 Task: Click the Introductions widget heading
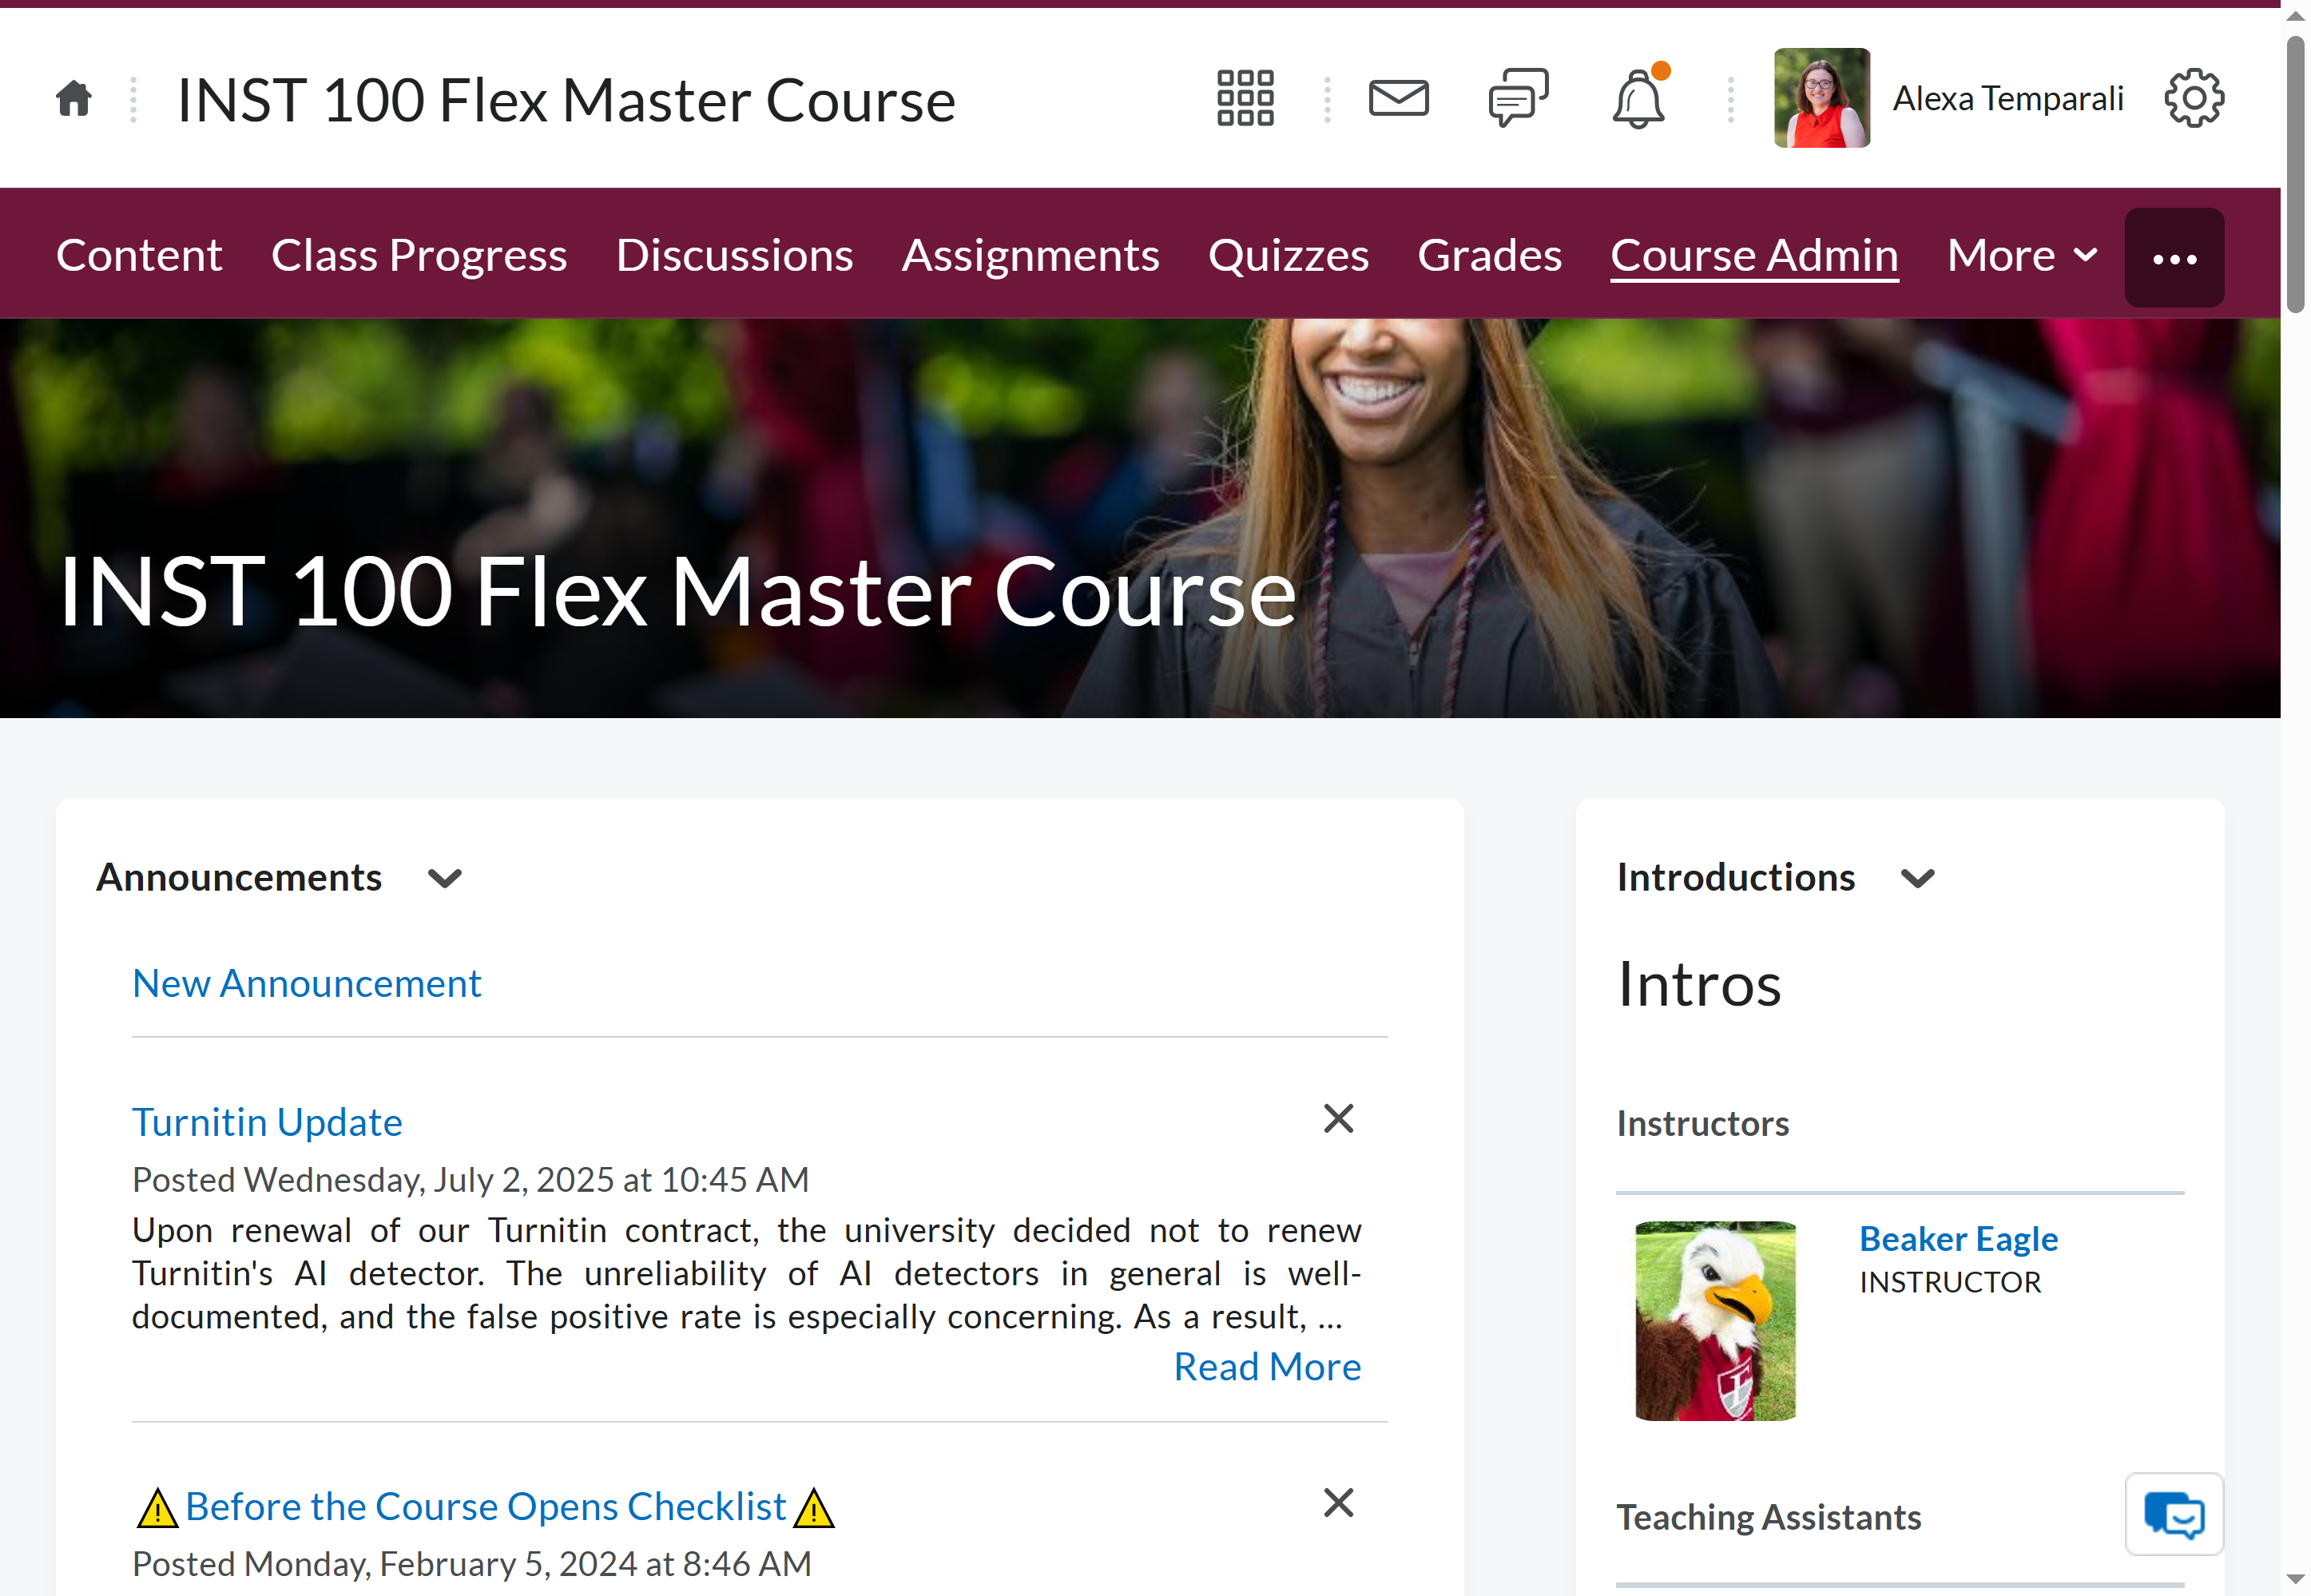coord(1736,877)
